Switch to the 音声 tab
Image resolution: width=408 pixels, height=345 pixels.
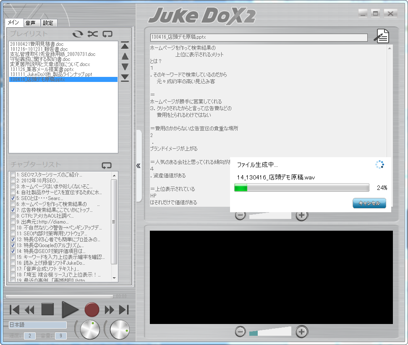pos(31,23)
